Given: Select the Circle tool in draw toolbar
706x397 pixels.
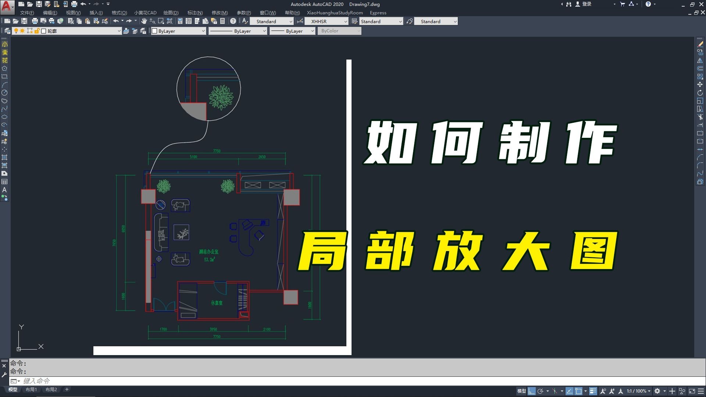Looking at the screenshot, I should coord(5,93).
